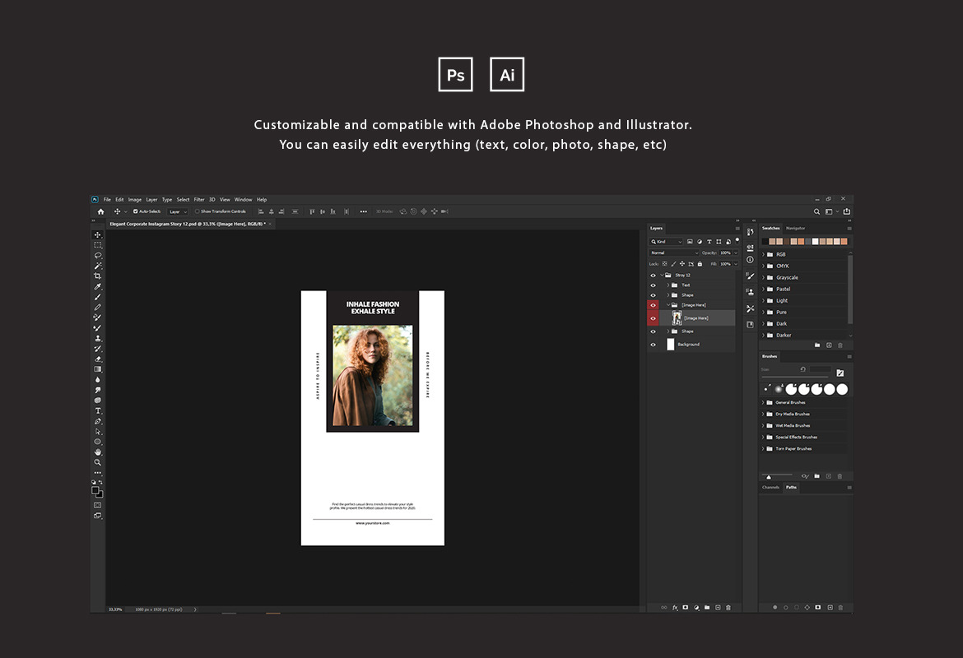Image resolution: width=963 pixels, height=658 pixels.
Task: Select the Crop tool in the toolbar
Action: [x=98, y=276]
